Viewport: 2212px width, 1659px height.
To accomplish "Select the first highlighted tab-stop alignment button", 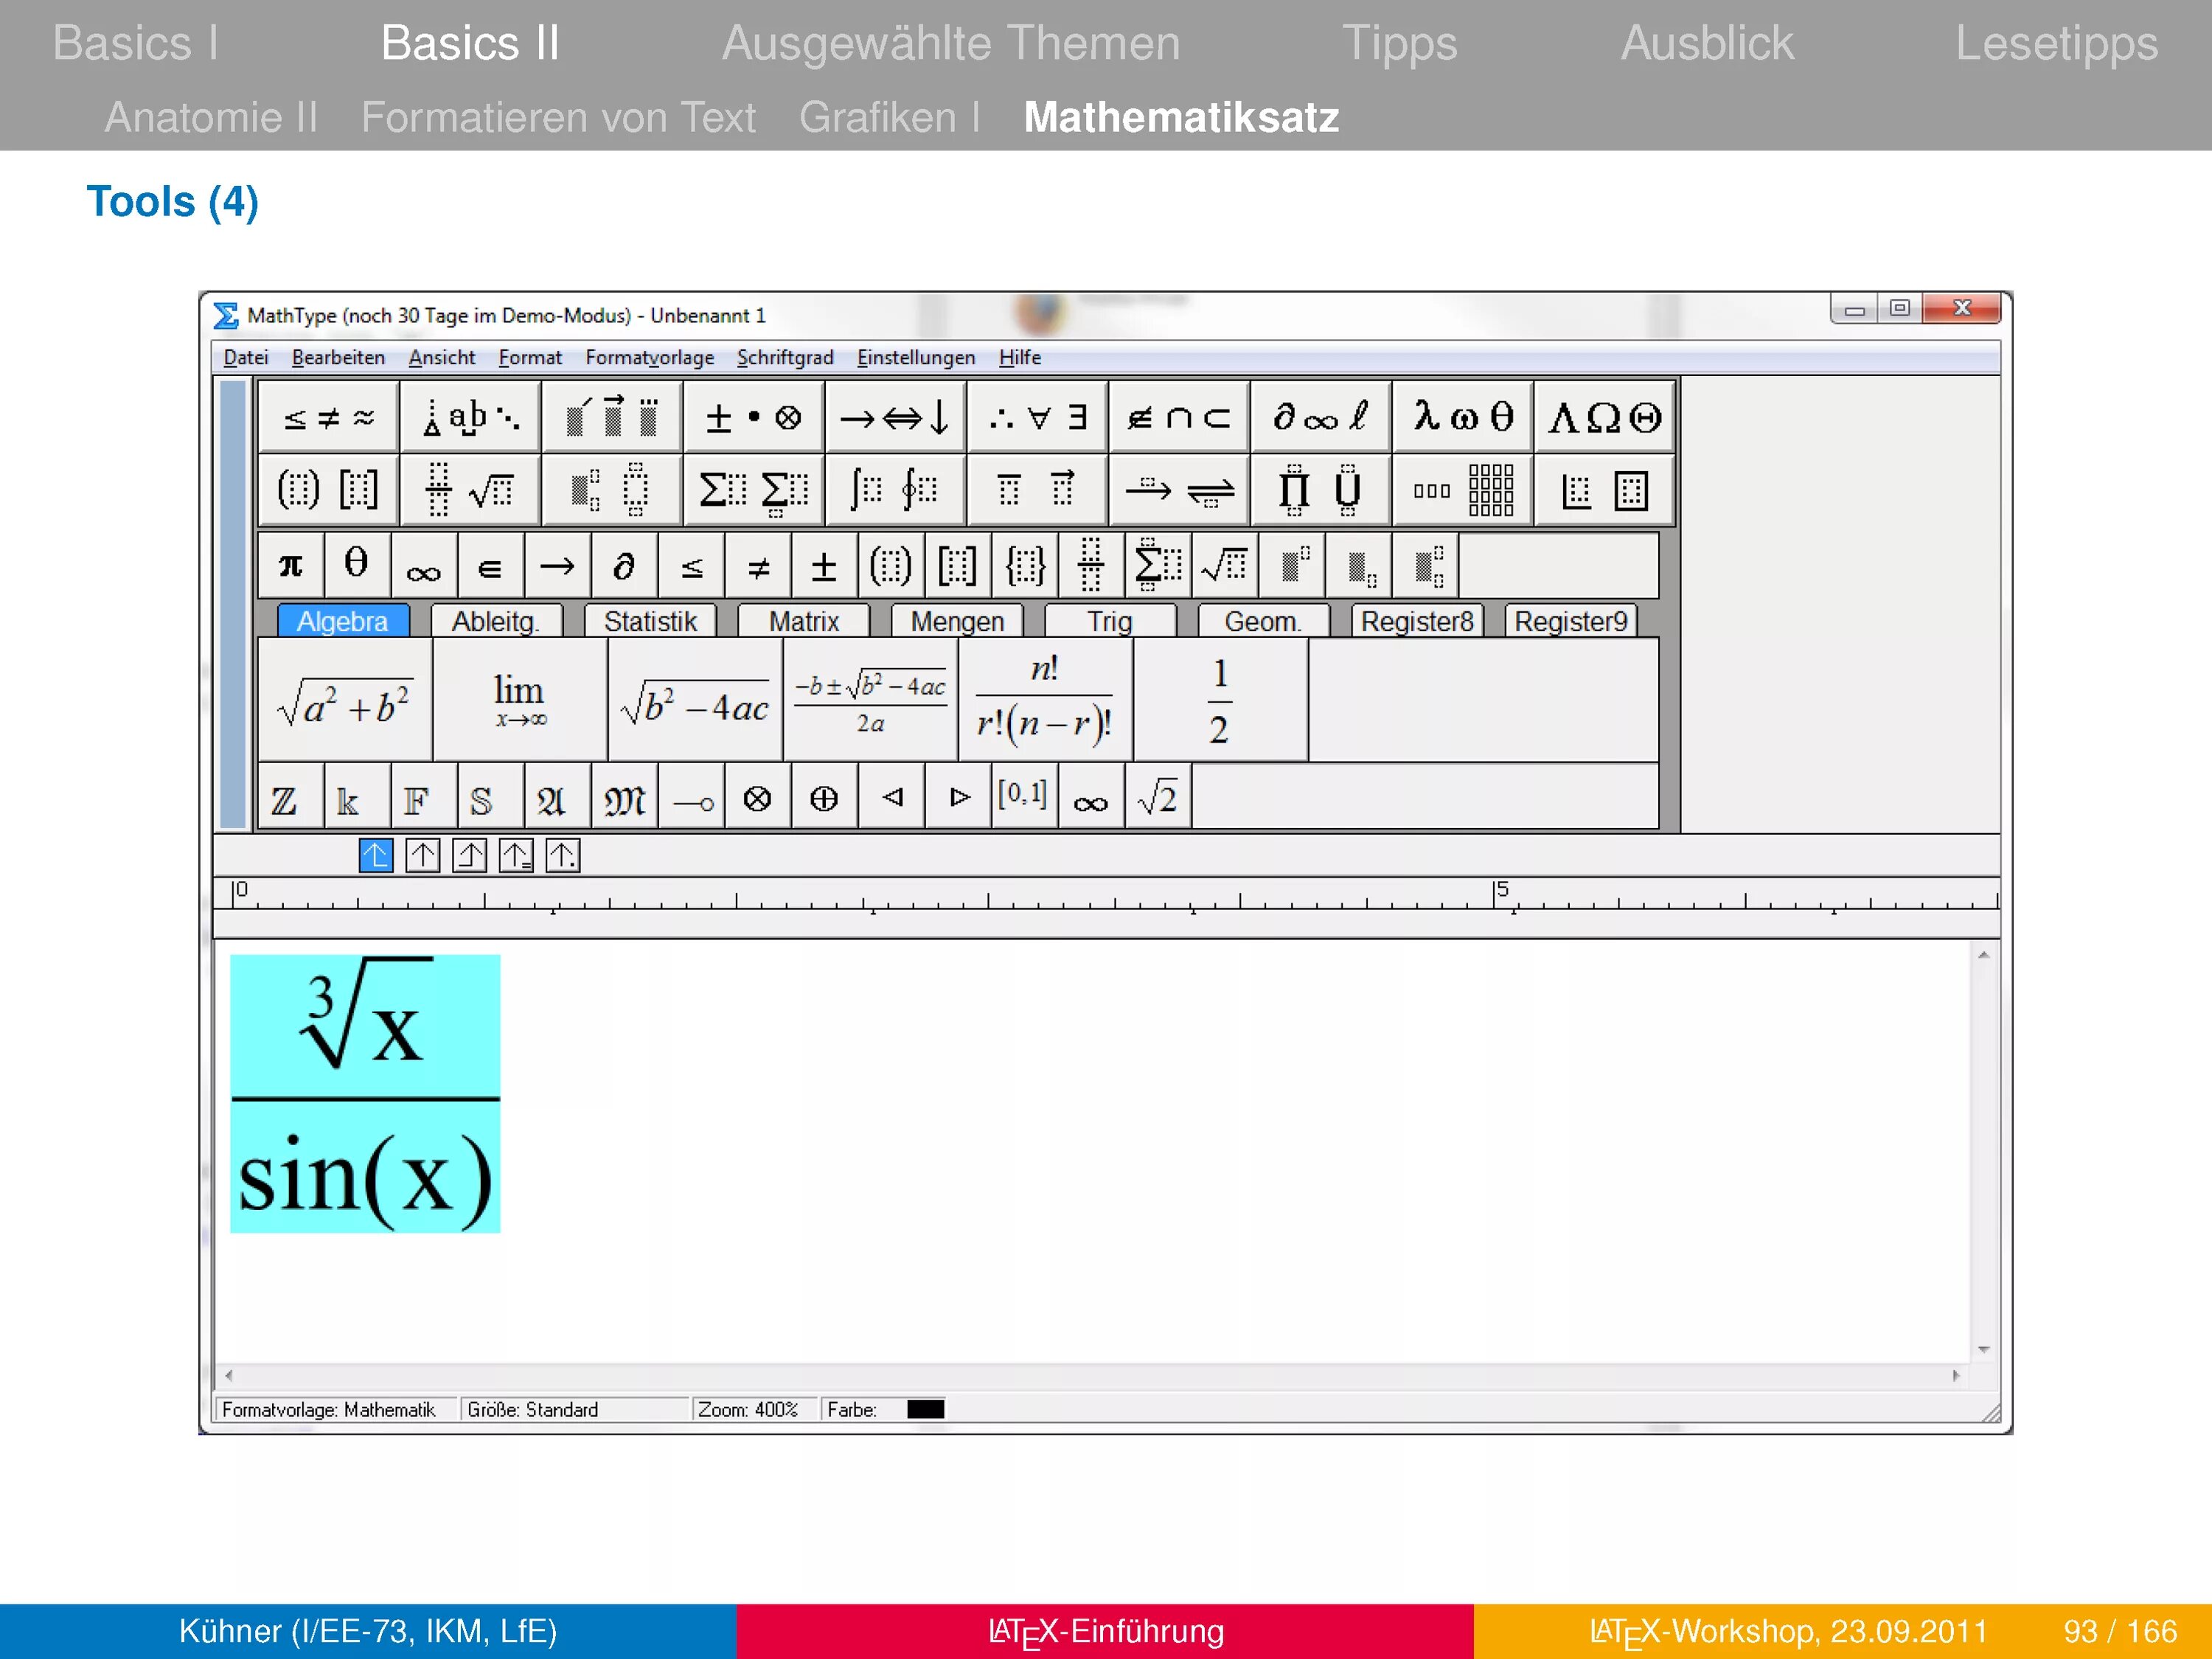I will (x=376, y=856).
